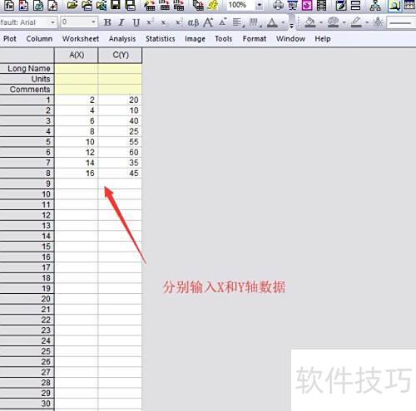
Task: Click the yellow Recalculate lightning icon
Action: click(x=213, y=5)
